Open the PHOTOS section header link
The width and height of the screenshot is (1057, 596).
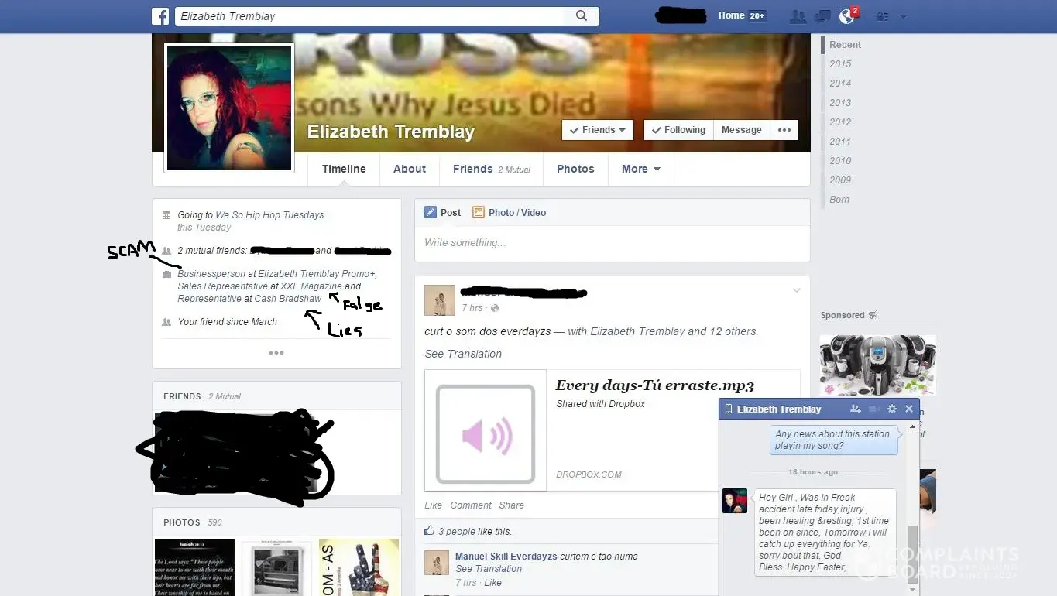(x=182, y=522)
